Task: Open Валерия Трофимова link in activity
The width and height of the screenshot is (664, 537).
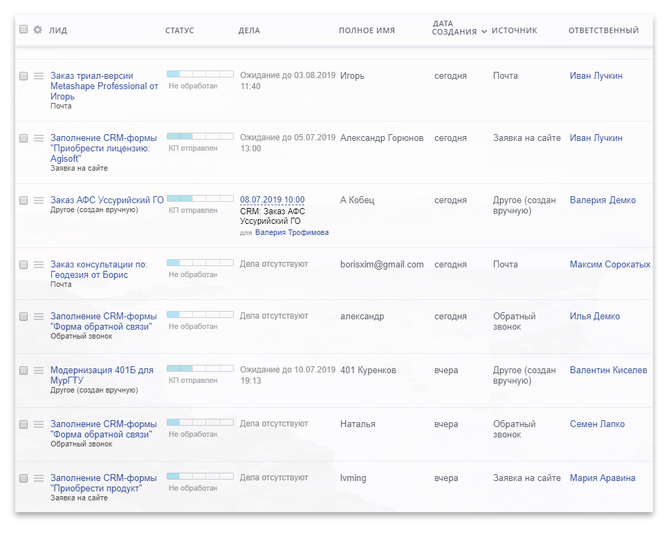Action: [291, 233]
